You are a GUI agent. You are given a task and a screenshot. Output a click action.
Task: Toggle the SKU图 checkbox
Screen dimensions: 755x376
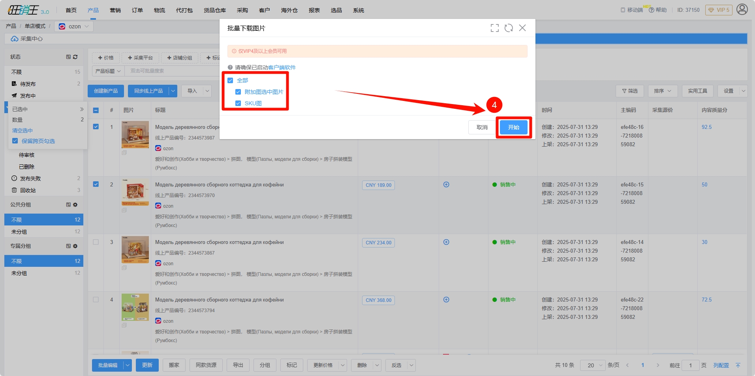tap(238, 103)
